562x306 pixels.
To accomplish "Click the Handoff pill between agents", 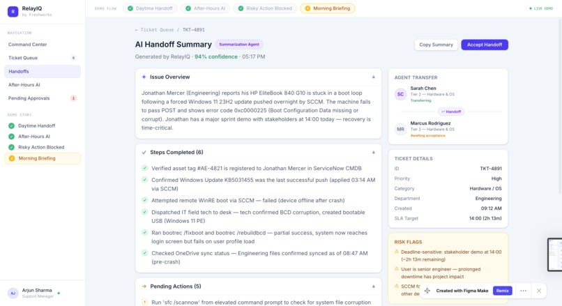I will click(x=451, y=112).
